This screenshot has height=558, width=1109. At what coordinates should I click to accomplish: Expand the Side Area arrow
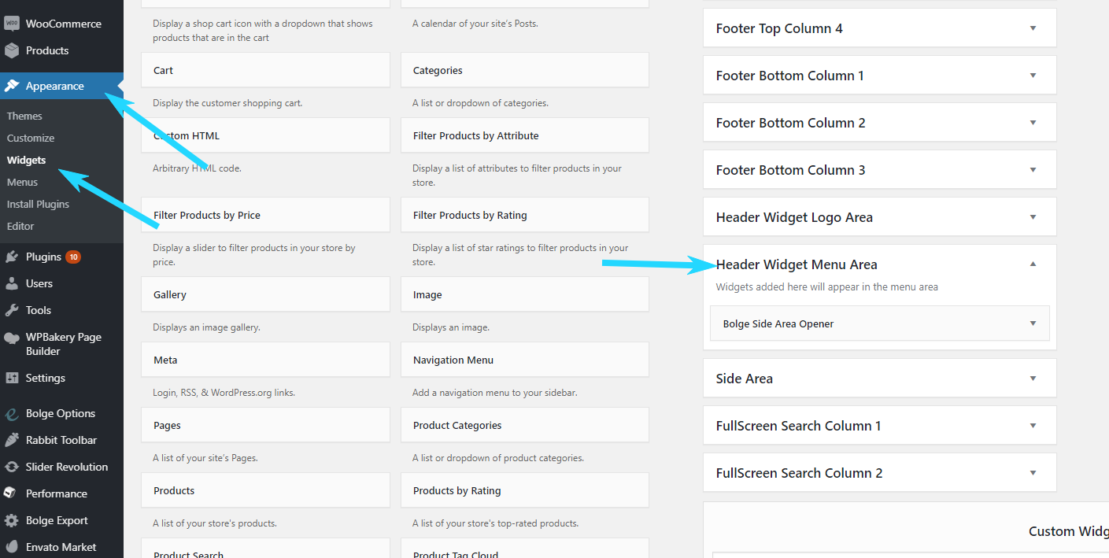pyautogui.click(x=1033, y=379)
